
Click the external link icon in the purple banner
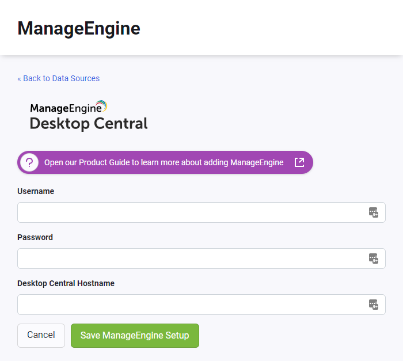pos(299,162)
